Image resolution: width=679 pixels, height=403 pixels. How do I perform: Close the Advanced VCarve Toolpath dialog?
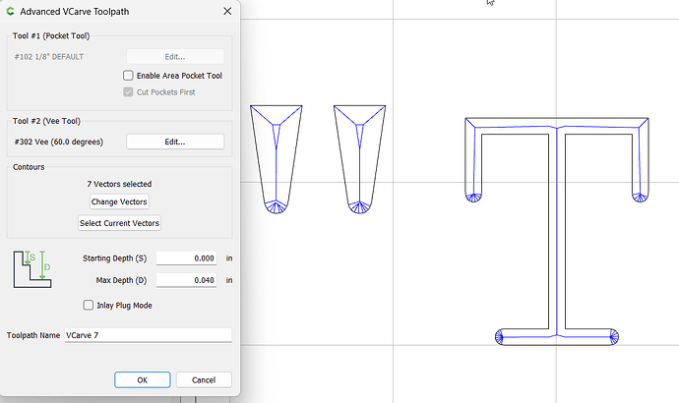pos(228,11)
